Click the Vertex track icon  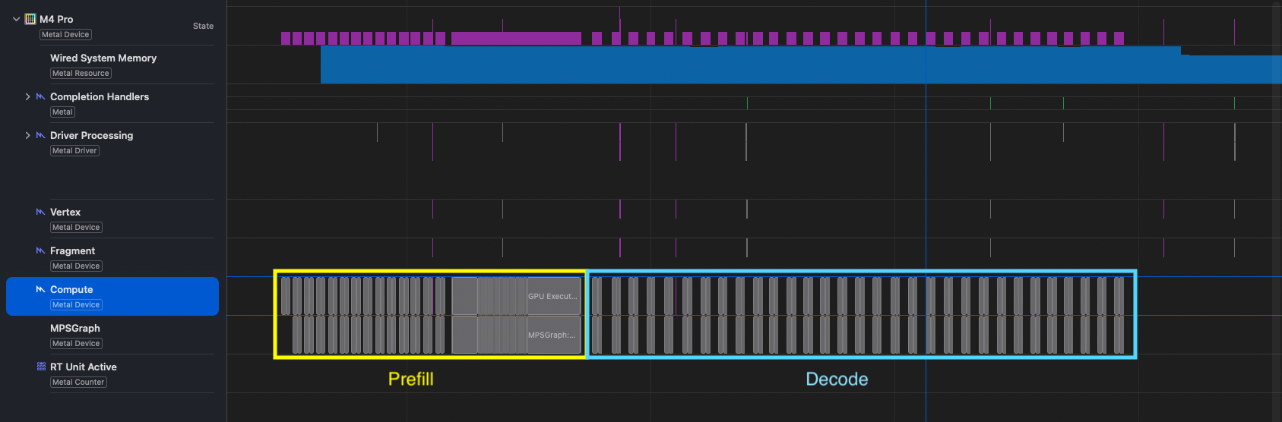[x=41, y=212]
